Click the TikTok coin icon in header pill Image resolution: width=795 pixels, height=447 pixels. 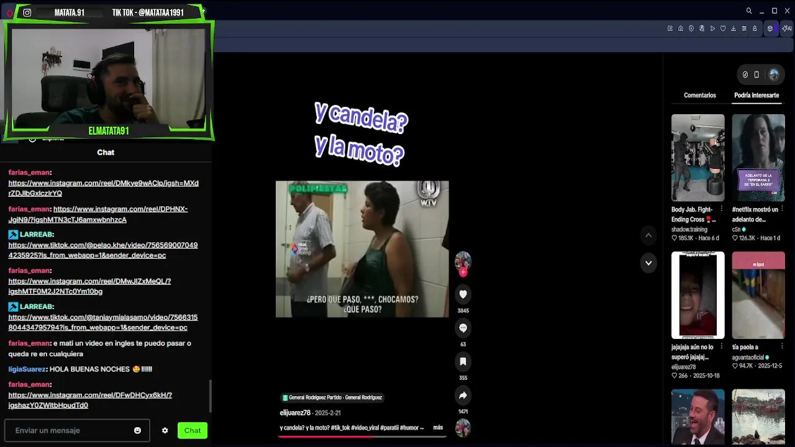click(x=745, y=74)
